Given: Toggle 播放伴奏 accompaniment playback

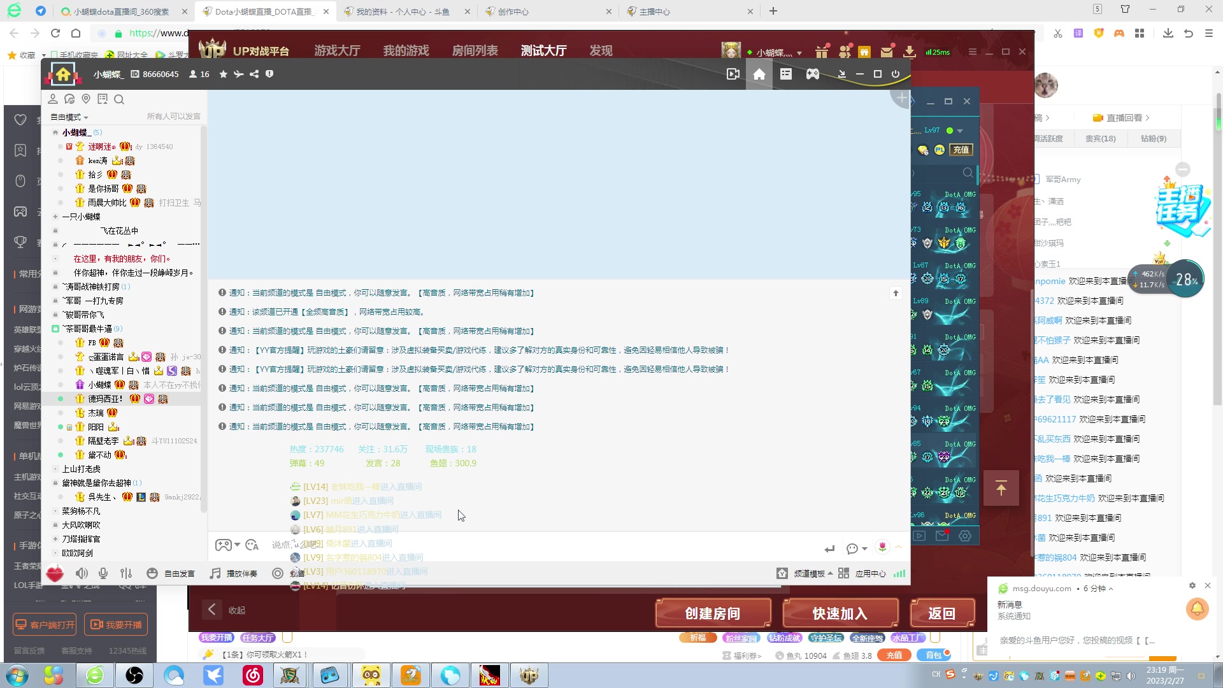Looking at the screenshot, I should point(233,573).
